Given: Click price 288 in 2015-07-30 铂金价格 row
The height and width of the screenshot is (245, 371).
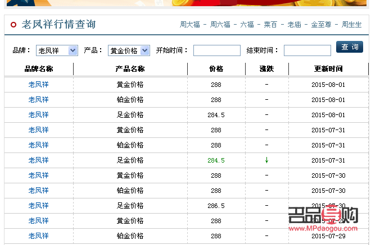Looking at the screenshot, I should pos(216,191).
